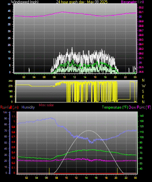The image size is (152, 182).
Task: Select the 'Temperature (°F)' legend label
Action: point(115,107)
